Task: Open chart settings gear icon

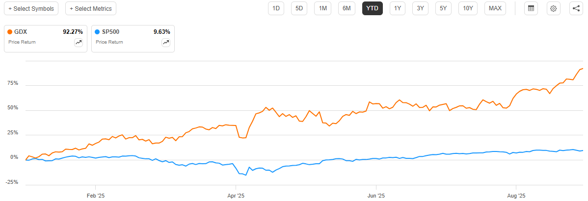Action: 553,8
